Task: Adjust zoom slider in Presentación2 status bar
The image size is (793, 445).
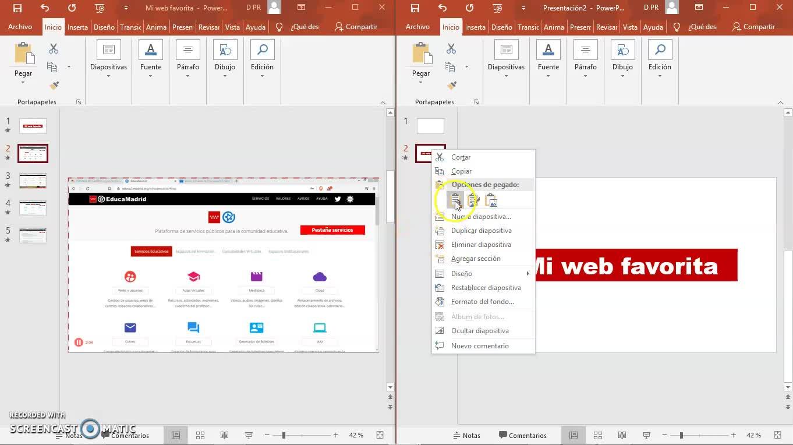Action: tap(681, 435)
